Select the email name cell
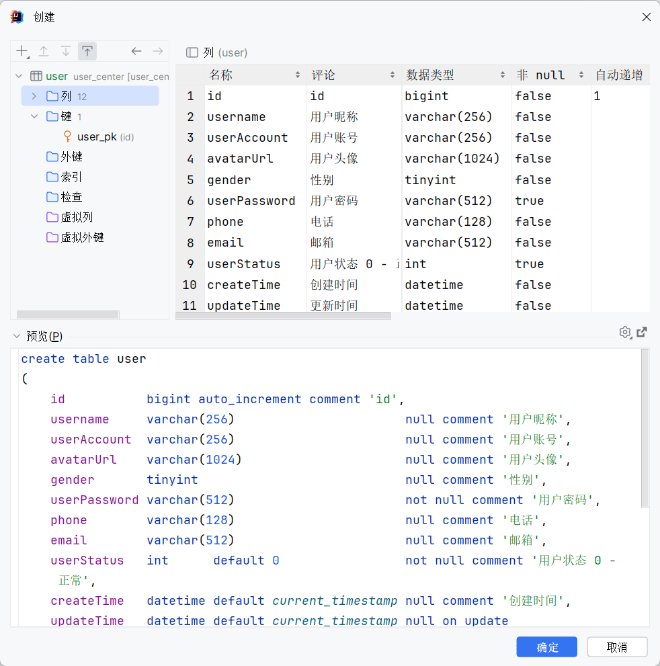 click(255, 243)
